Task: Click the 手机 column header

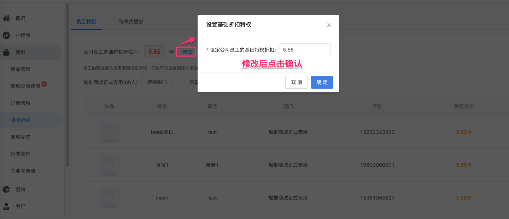Action: coord(377,106)
